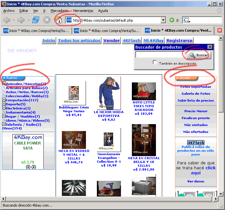The height and width of the screenshot is (210, 225).
Task: Expand the Telefonía / Radio category
Action: [x=4, y=124]
